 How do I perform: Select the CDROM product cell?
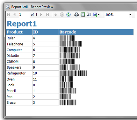[x=19, y=62]
